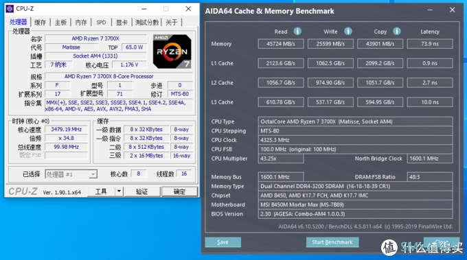Click the Motherboard MSI B450M Mortar Max field
467x260 pixels.
[355, 204]
